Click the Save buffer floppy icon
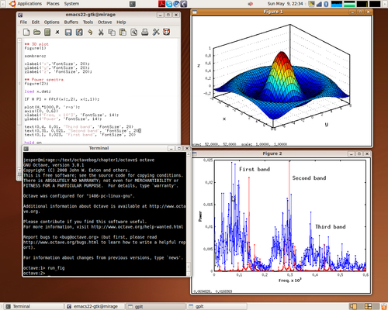The width and height of the screenshot is (388, 310). point(68,32)
